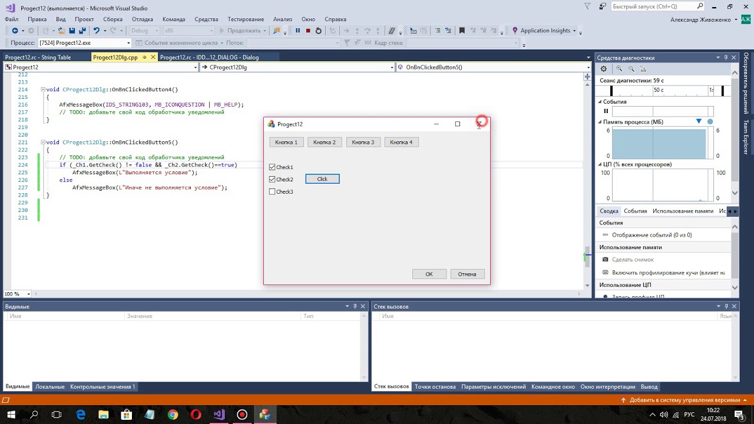Viewport: 754px width, 424px height.
Task: Undo last action in toolbar
Action: [x=97, y=31]
